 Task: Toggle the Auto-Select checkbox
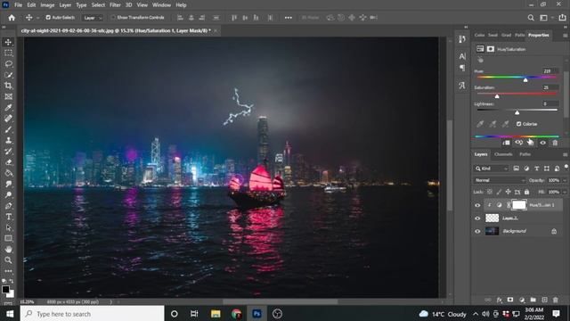pos(48,18)
